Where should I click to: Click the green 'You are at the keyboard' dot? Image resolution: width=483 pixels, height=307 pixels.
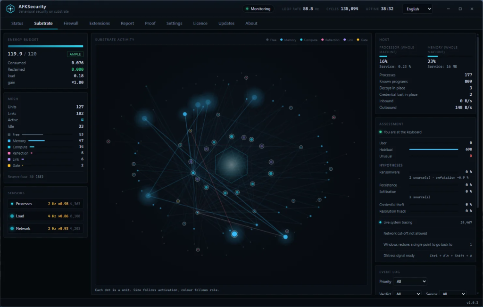pos(381,132)
